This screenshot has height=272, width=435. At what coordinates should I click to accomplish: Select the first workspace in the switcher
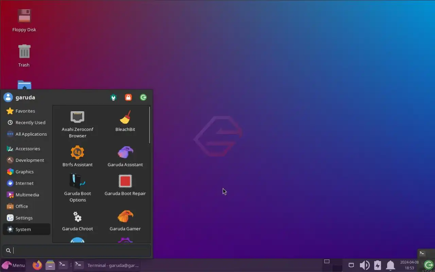click(327, 265)
